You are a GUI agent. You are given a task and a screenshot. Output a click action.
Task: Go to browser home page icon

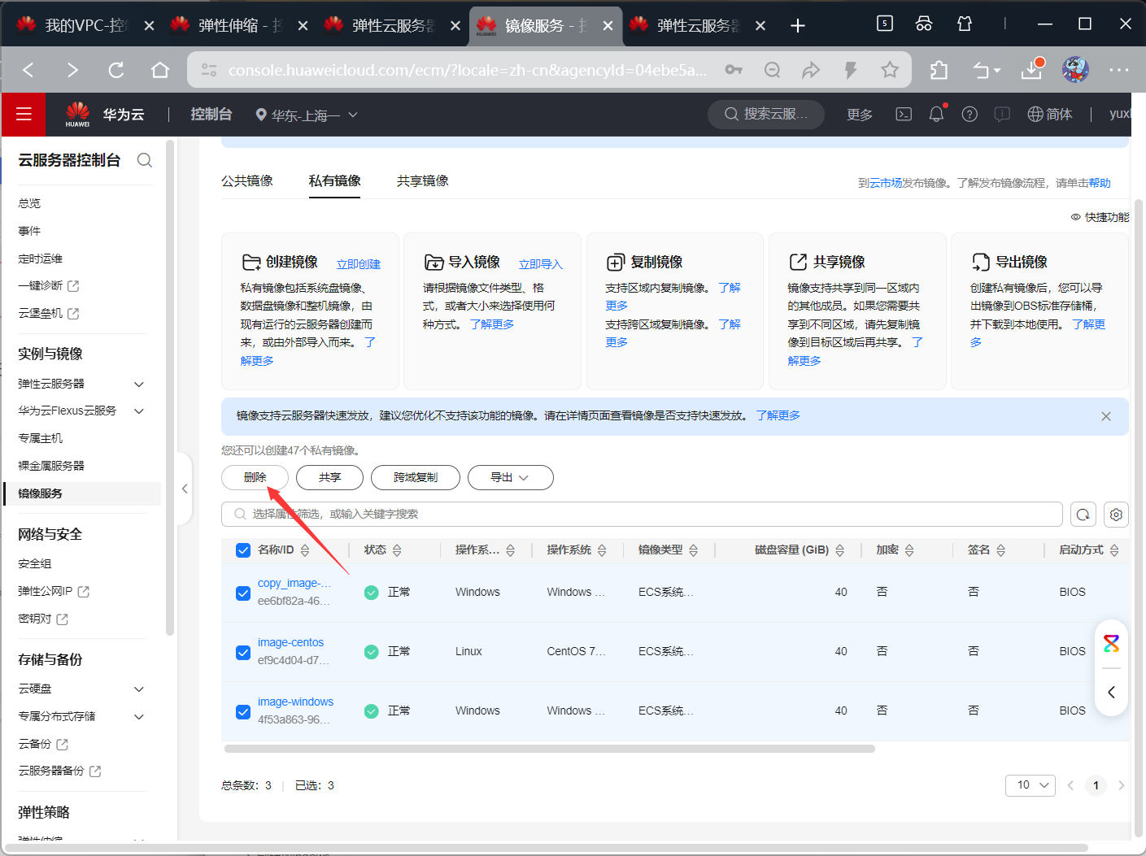point(160,70)
